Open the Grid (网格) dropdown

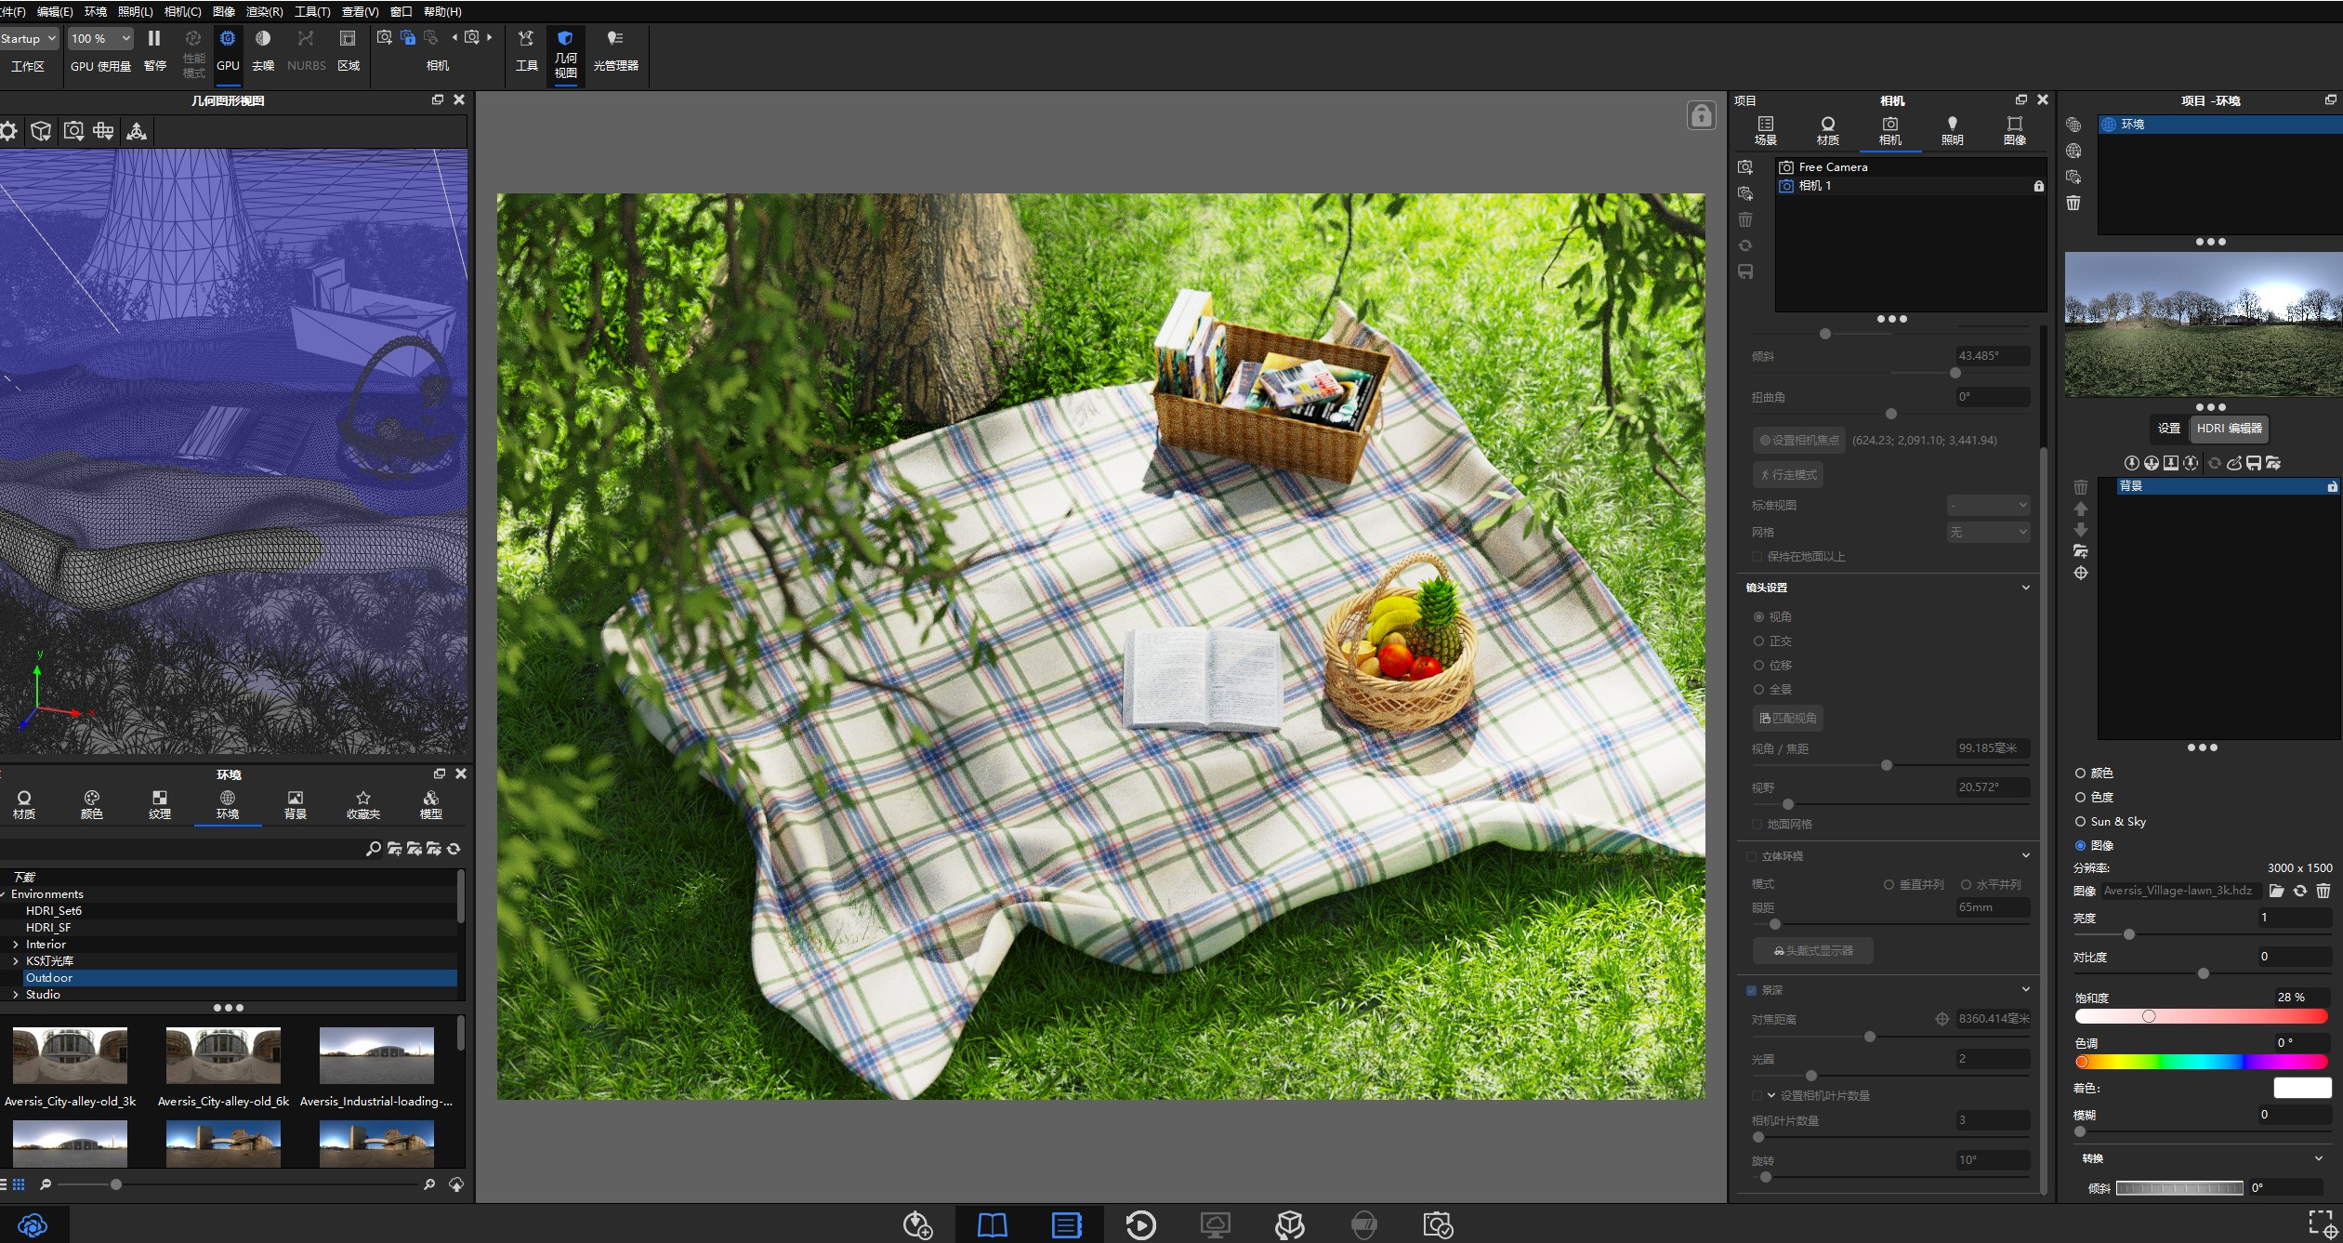coord(1988,532)
